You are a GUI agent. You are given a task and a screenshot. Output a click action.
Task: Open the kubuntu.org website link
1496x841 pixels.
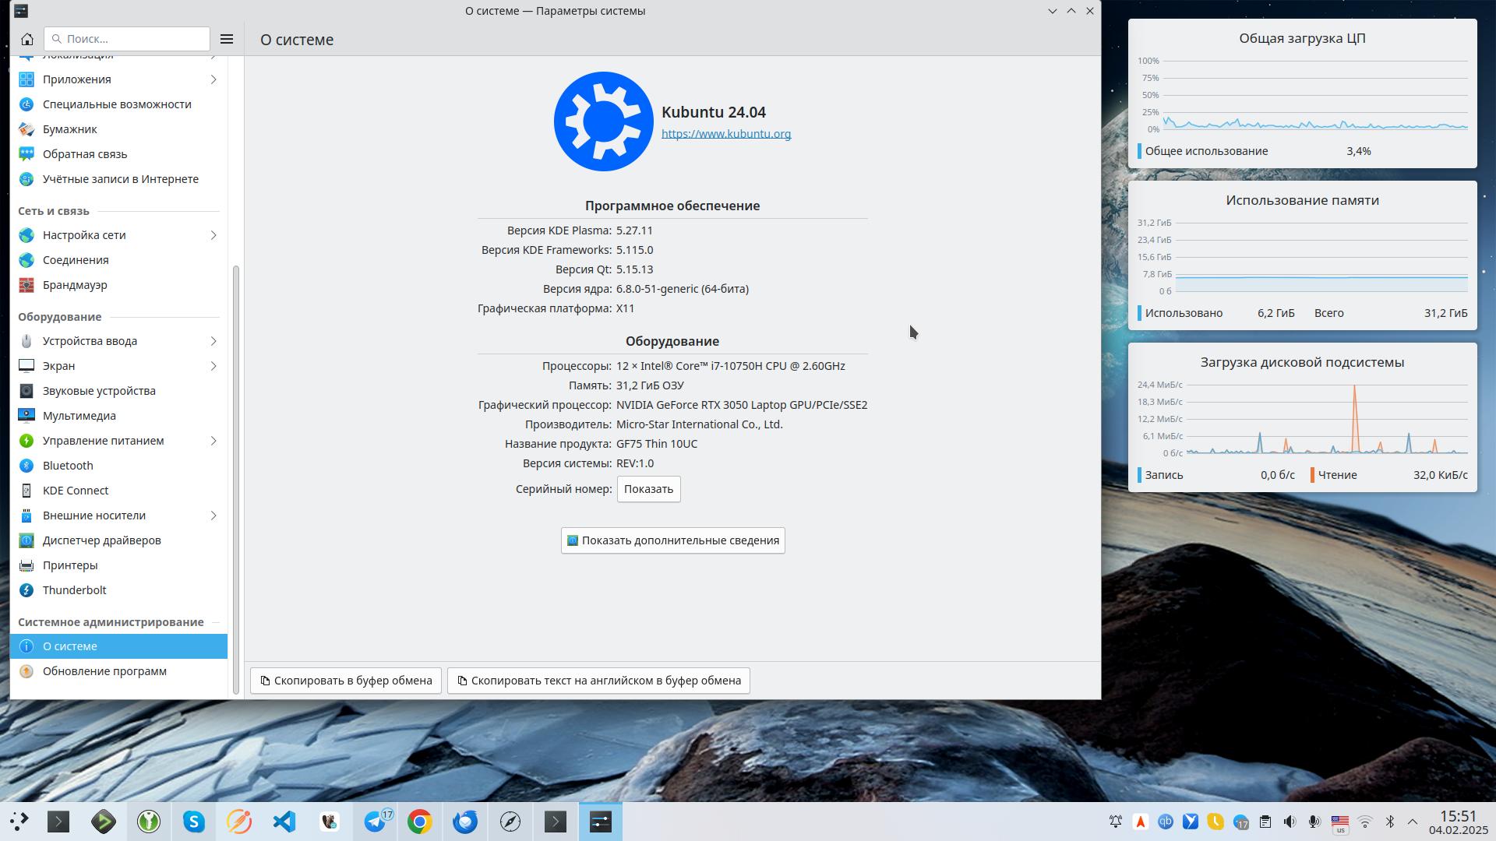click(x=725, y=134)
